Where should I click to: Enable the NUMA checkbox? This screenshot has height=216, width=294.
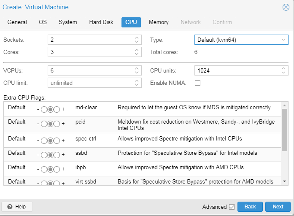pos(198,83)
